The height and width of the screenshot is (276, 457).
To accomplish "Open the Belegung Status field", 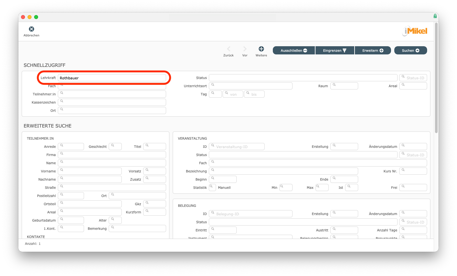I will (303, 222).
